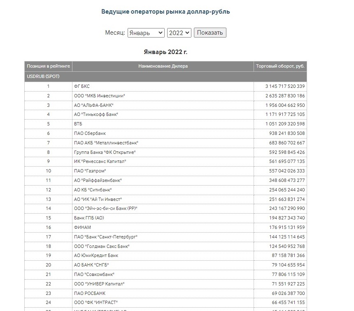Select dealer АО "Тинькофф Банк"
Screen dimensions: 354x311
tap(96, 114)
